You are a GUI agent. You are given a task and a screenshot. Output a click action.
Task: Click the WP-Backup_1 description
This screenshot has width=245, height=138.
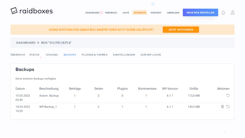[48, 107]
